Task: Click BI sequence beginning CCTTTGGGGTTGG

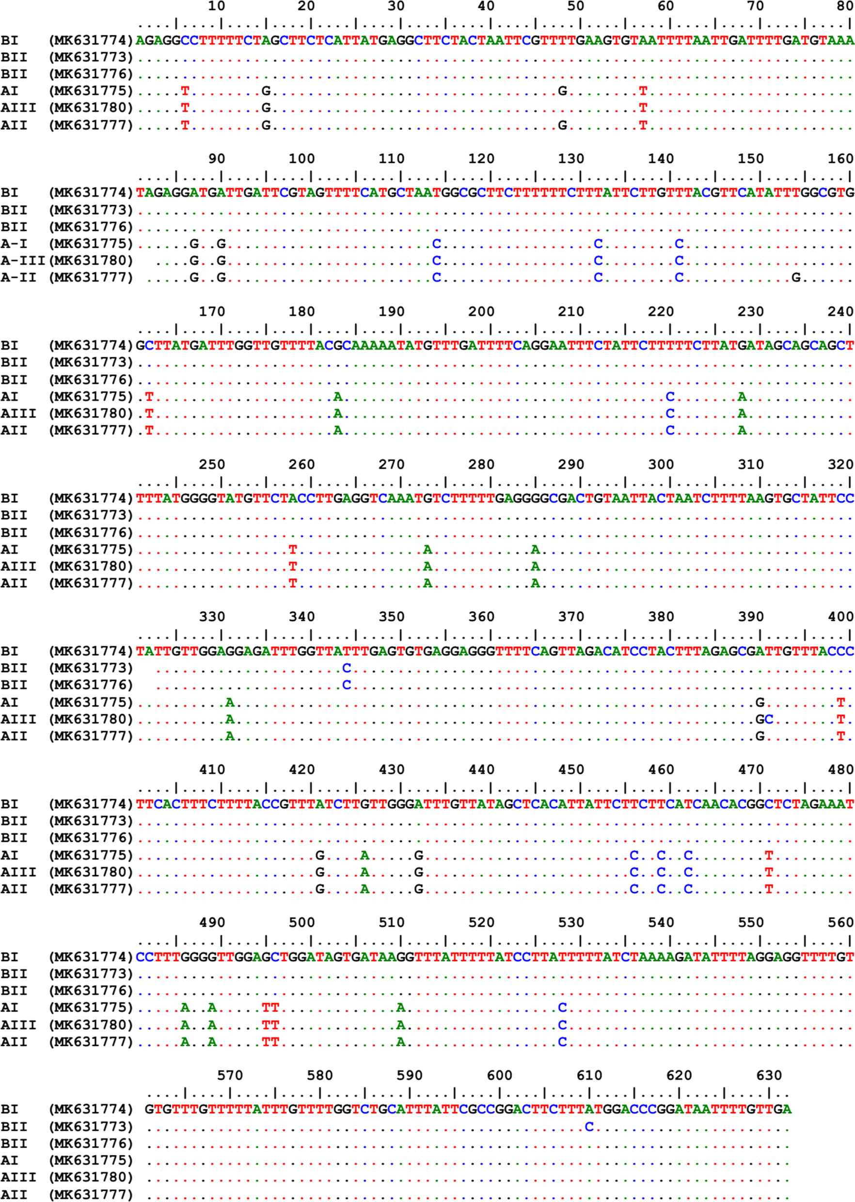Action: (x=495, y=957)
